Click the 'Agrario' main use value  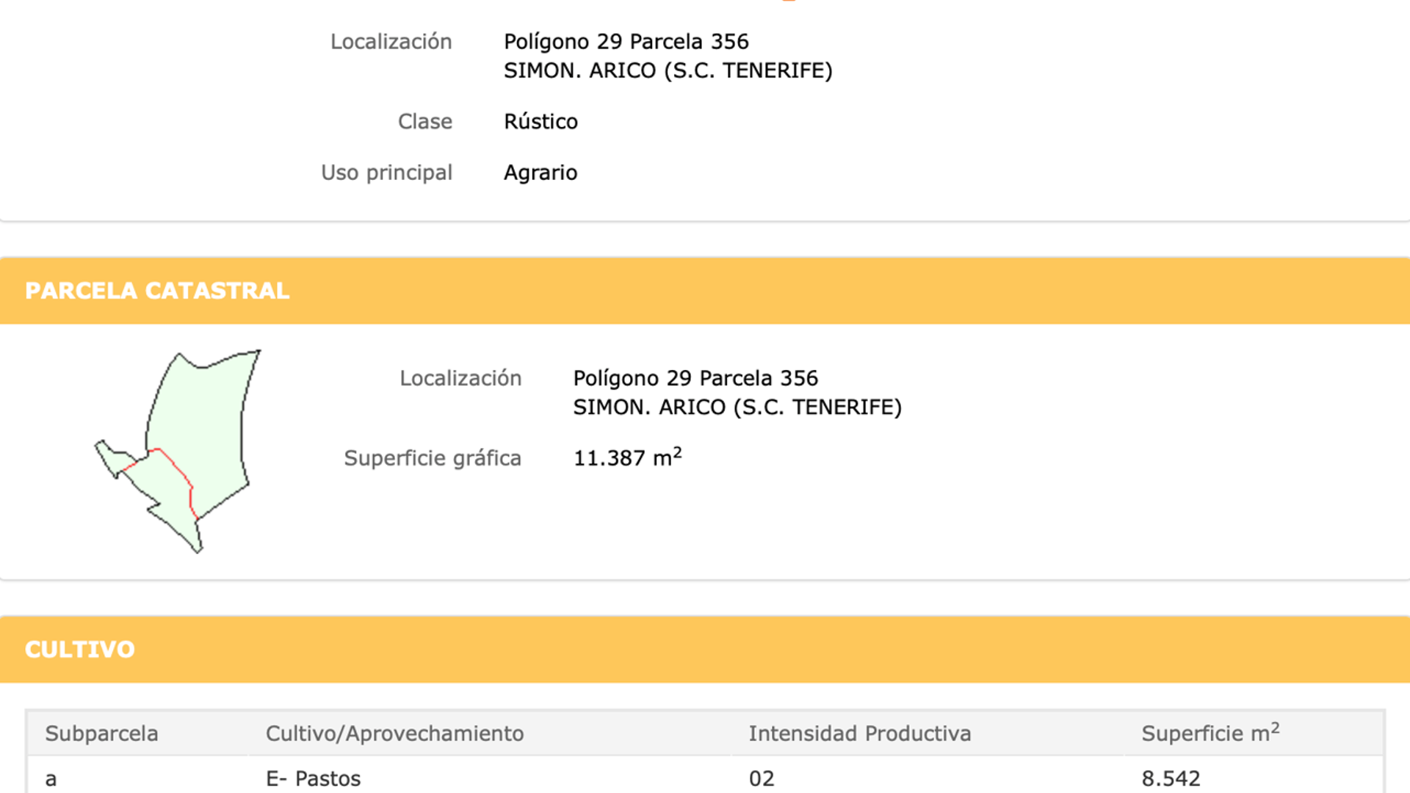540,173
